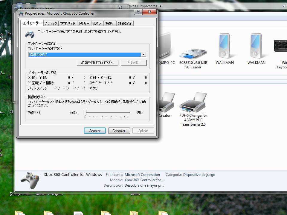The image size is (287, 215).
Task: Close the Dispositivos de juego window behind
Action: click(x=120, y=7)
